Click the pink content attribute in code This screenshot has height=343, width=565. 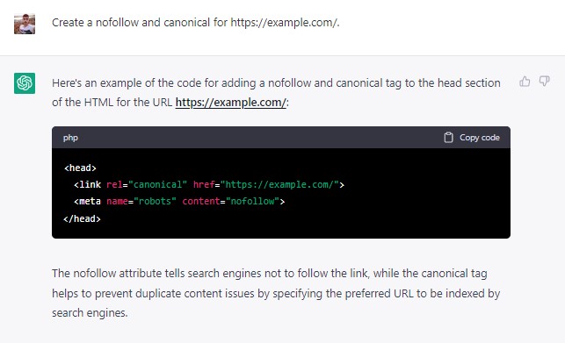point(200,201)
